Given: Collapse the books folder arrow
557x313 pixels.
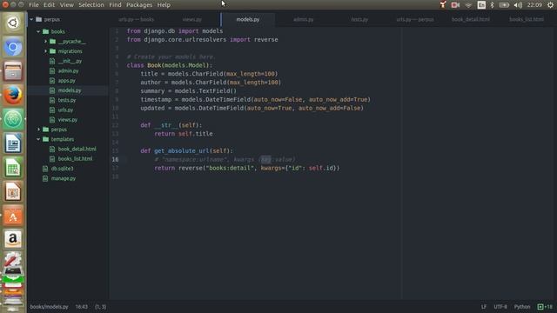Looking at the screenshot, I should tap(38, 31).
